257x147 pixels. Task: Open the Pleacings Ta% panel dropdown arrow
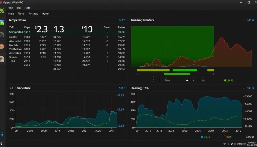(x=243, y=88)
